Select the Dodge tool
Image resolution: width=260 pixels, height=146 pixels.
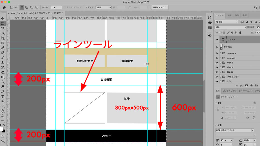(3, 87)
